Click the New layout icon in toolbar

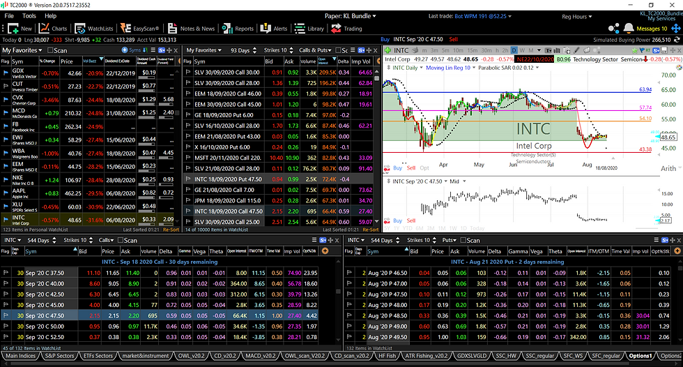click(13, 29)
